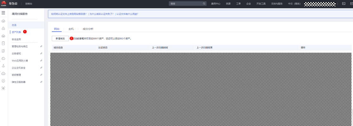Click the 上一次扫描时间 column header
Viewport: 353px width, 126px height.
click(160, 48)
